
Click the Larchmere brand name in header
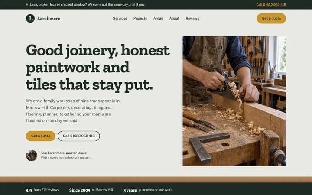(49, 19)
